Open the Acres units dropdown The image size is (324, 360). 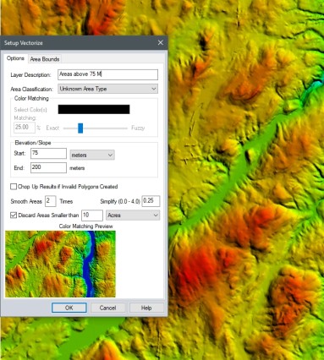click(x=133, y=215)
